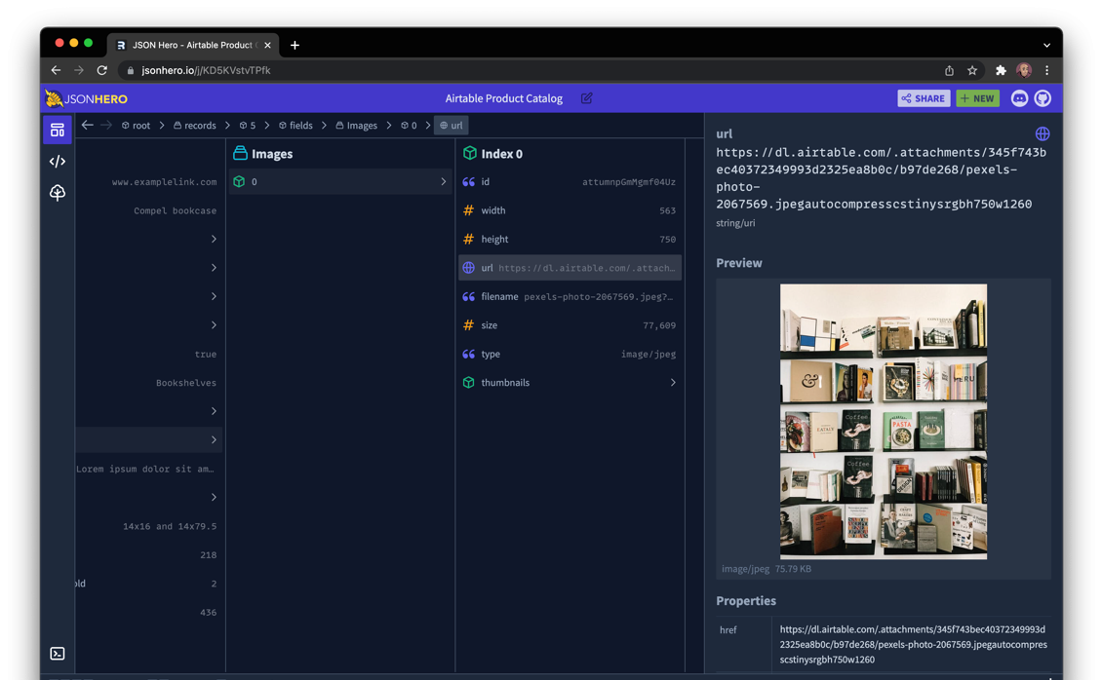Viewport: 1102px width, 680px height.
Task: Close the JSON Hero tab
Action: pos(268,45)
